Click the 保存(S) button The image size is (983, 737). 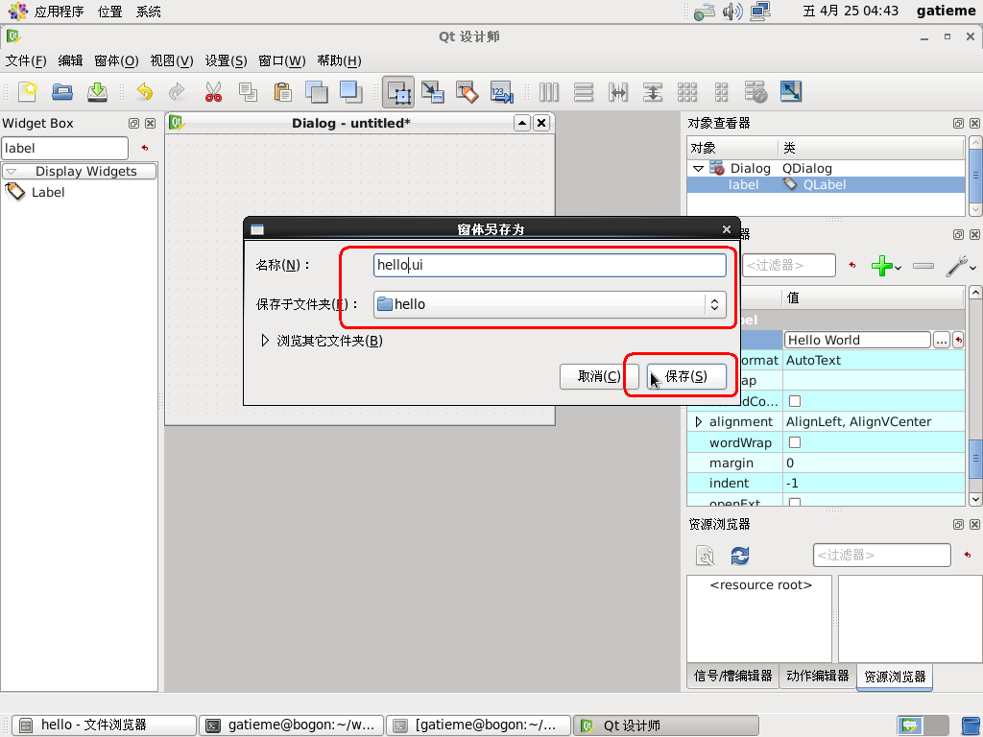click(x=686, y=376)
